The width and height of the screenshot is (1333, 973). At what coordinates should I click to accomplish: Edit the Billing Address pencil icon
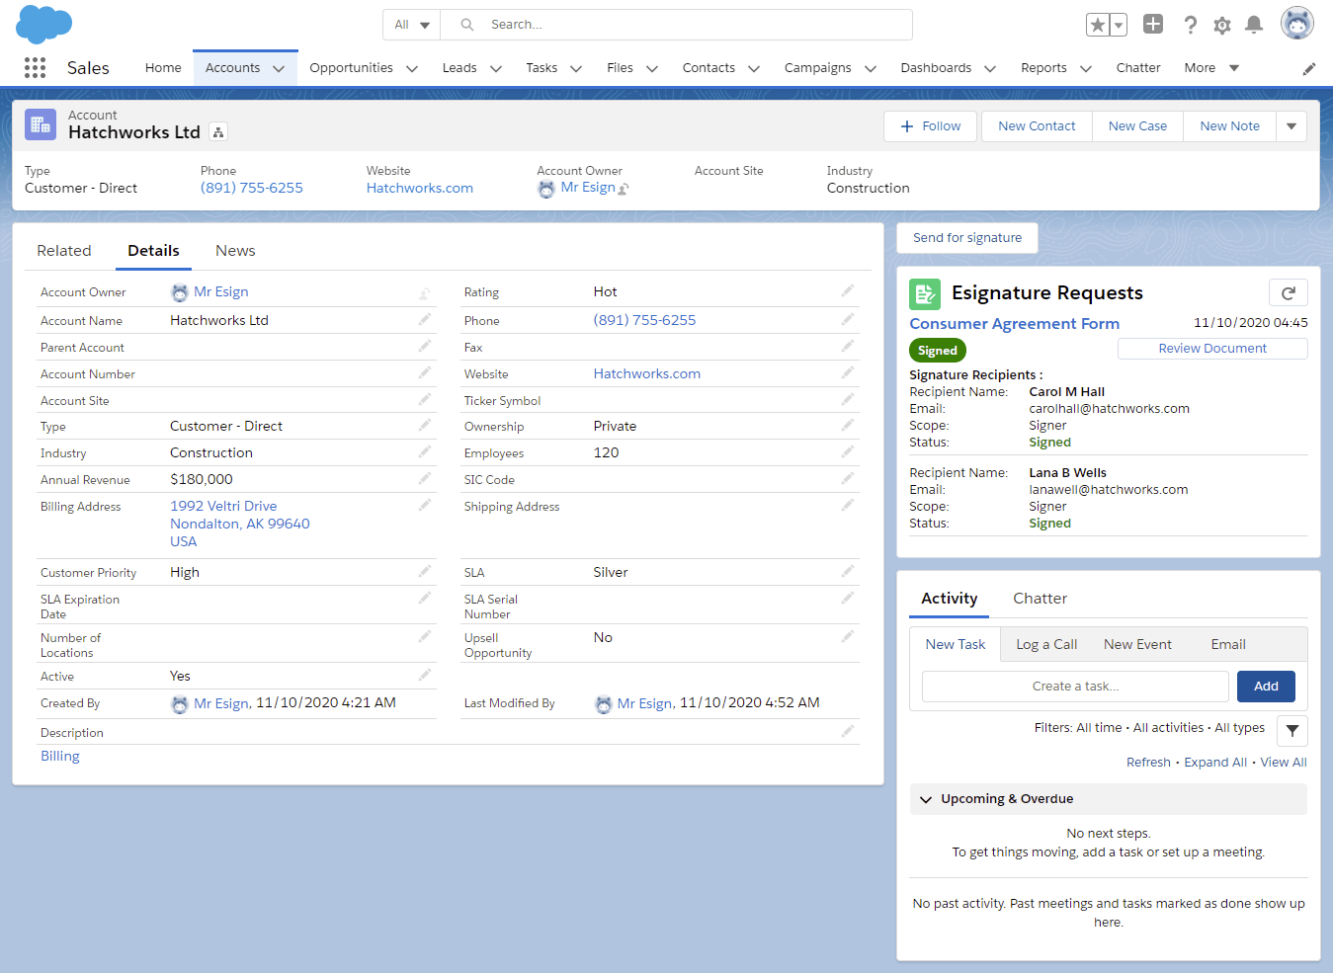(425, 505)
